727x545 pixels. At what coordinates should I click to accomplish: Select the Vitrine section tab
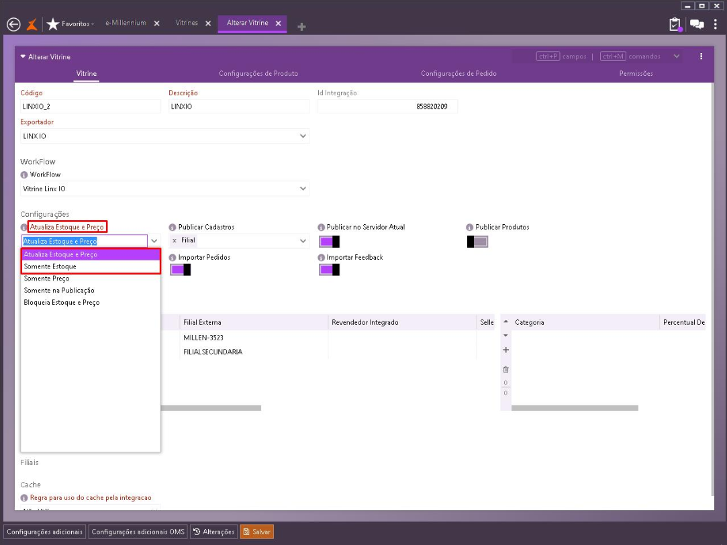pos(86,73)
